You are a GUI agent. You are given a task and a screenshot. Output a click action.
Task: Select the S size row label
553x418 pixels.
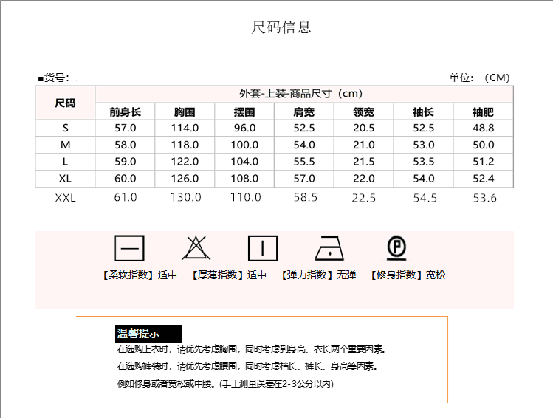pos(65,128)
